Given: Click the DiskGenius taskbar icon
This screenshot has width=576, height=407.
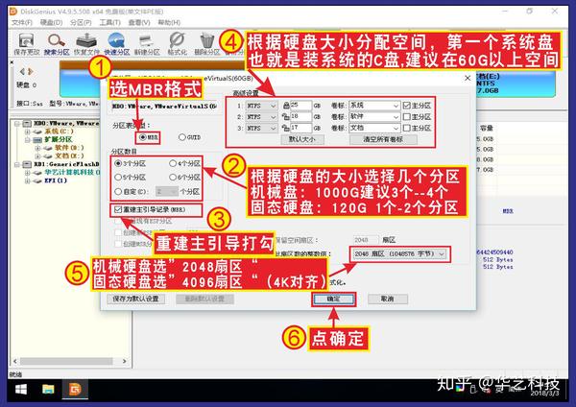Looking at the screenshot, I should pyautogui.click(x=75, y=389).
